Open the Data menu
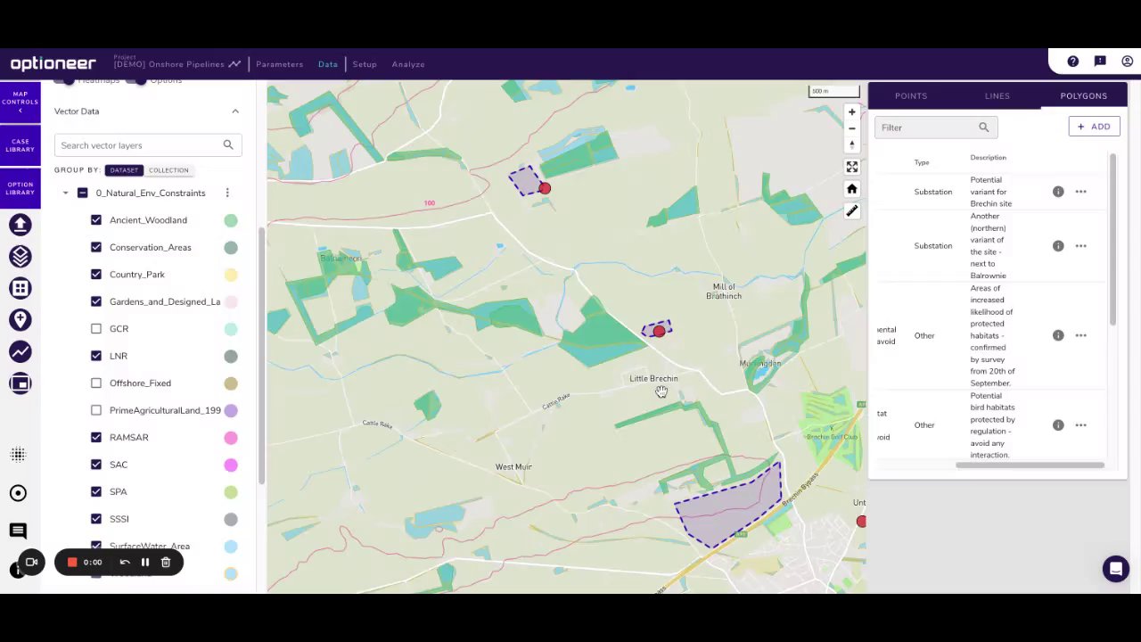 [328, 64]
